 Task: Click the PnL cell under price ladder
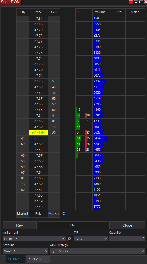click(x=38, y=214)
